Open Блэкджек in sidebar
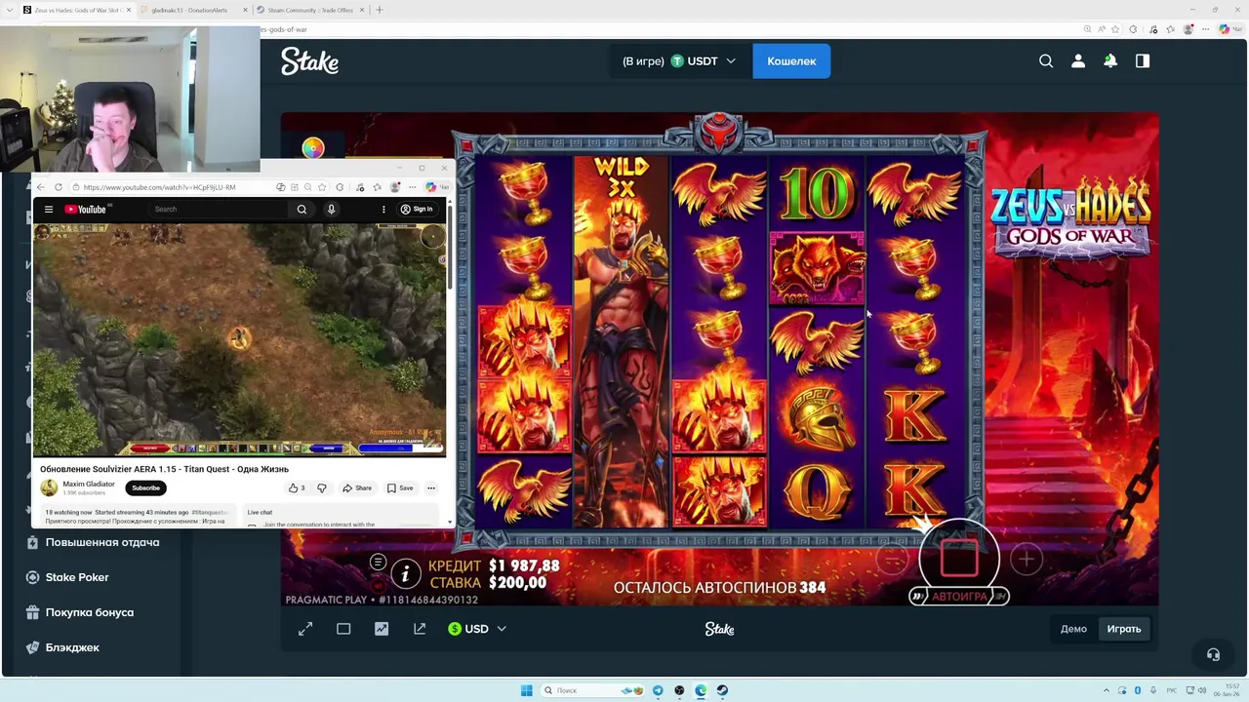This screenshot has height=702, width=1249. point(72,647)
